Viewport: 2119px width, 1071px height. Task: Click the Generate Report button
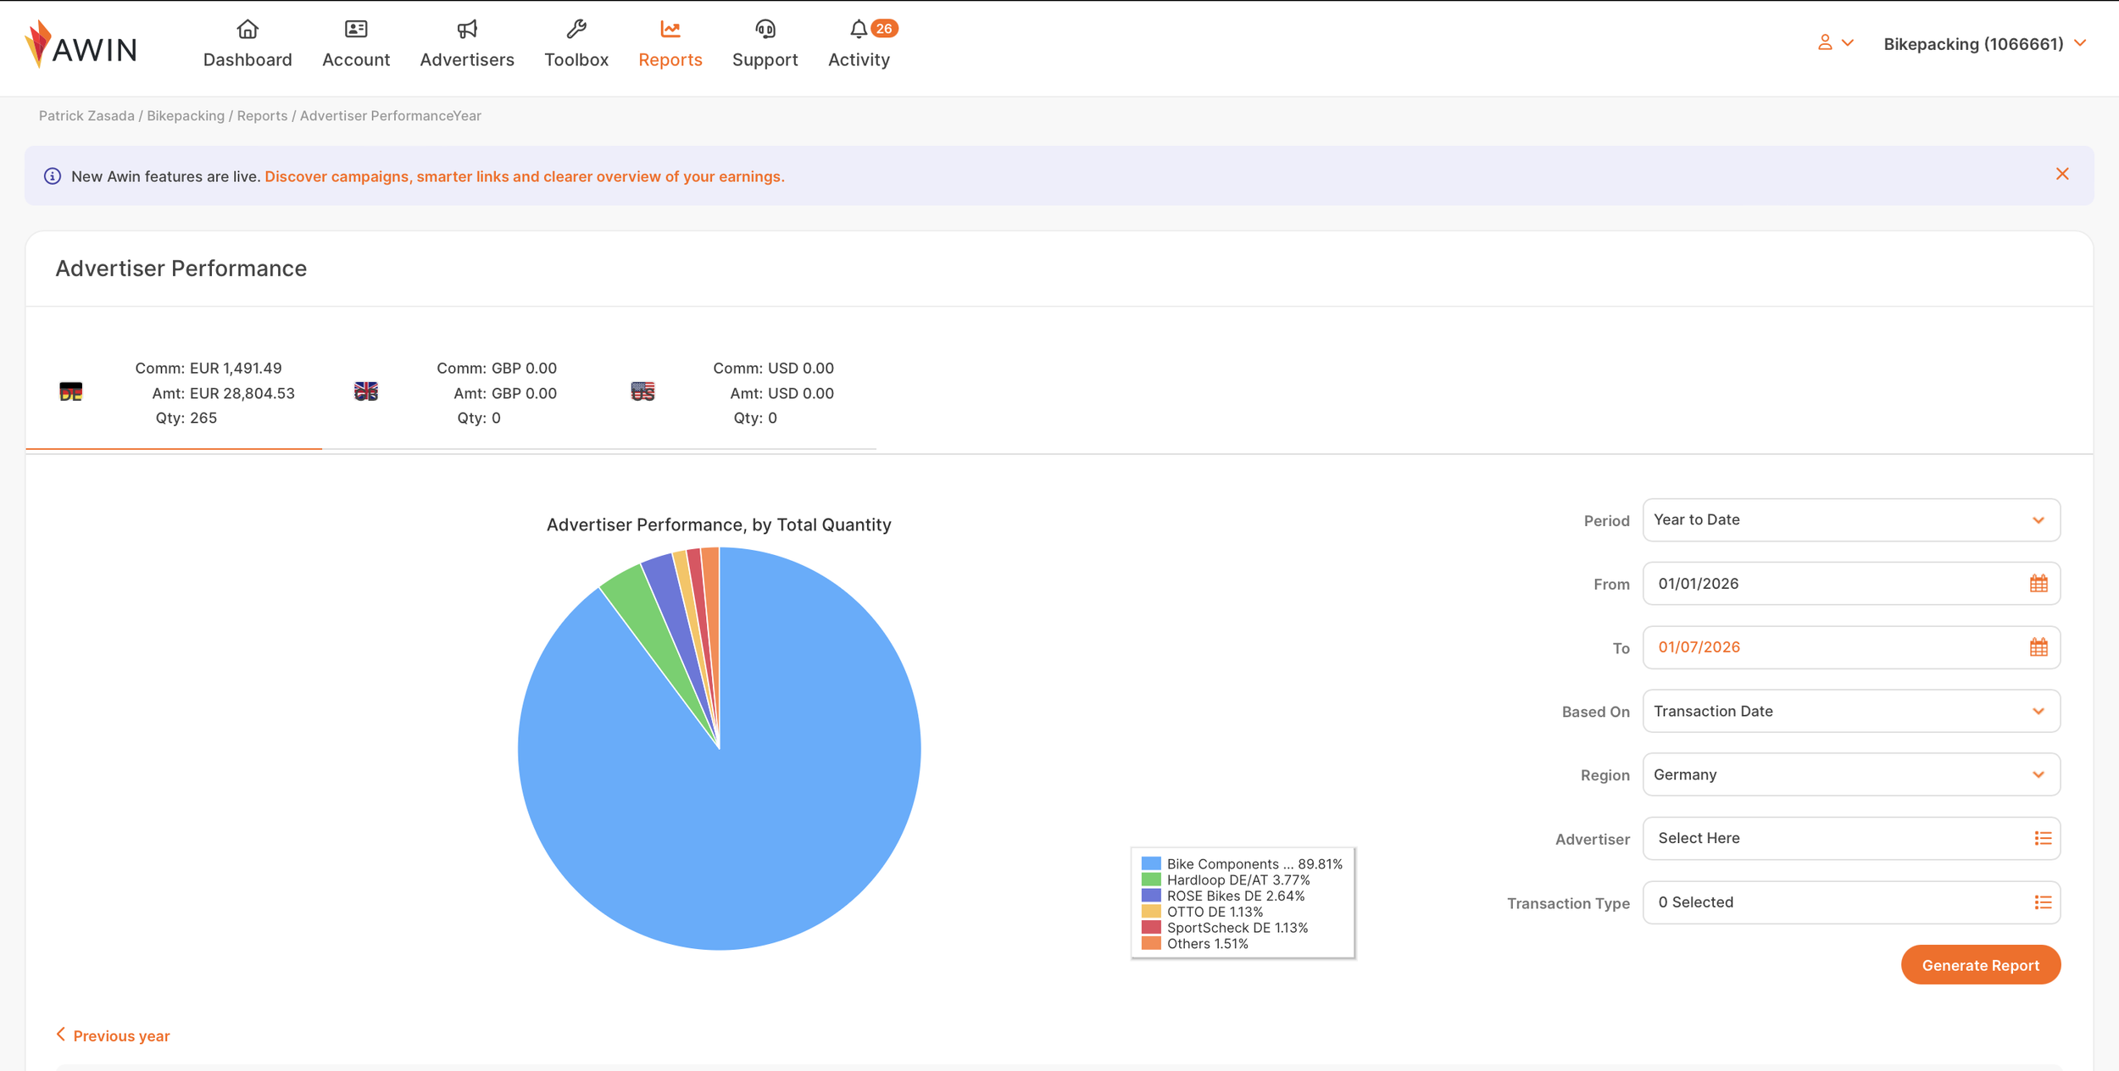[1980, 965]
